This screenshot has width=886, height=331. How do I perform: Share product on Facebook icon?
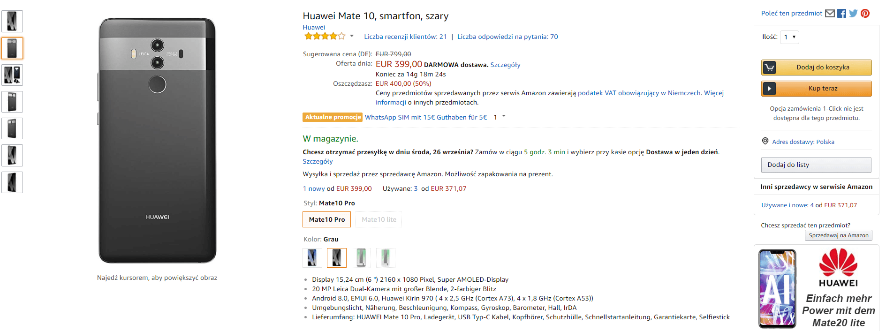pyautogui.click(x=842, y=13)
